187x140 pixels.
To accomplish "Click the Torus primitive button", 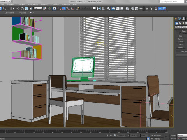I will (180, 44).
